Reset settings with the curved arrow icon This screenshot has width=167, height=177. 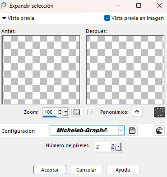[159, 130]
